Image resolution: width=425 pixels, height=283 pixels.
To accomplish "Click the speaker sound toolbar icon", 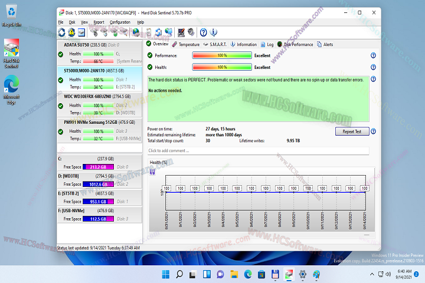I will tap(191, 32).
